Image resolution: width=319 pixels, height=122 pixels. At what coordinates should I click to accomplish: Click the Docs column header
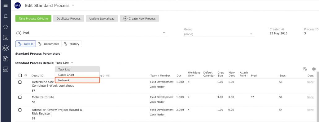(x=310, y=75)
